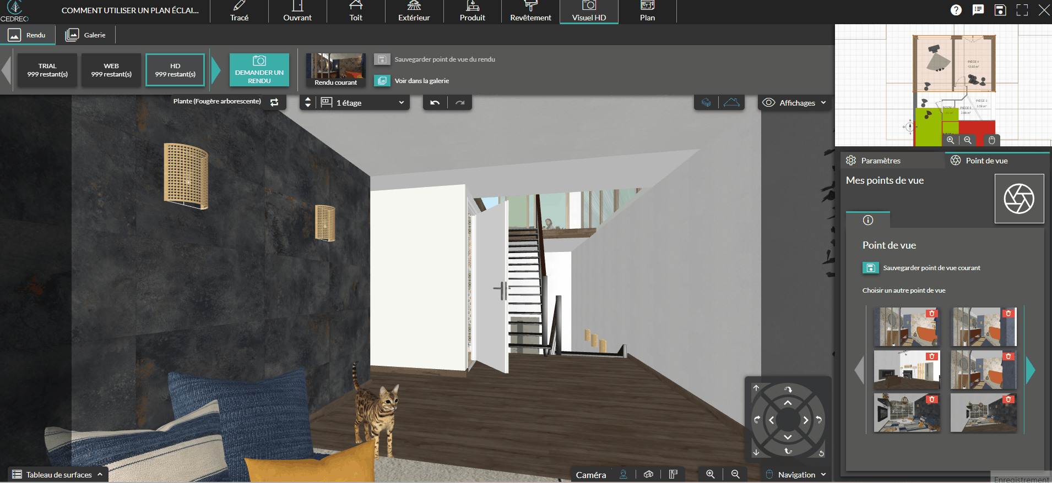Rotate camera right with curved arrow
Screen dimensions: 1052x483
point(819,420)
